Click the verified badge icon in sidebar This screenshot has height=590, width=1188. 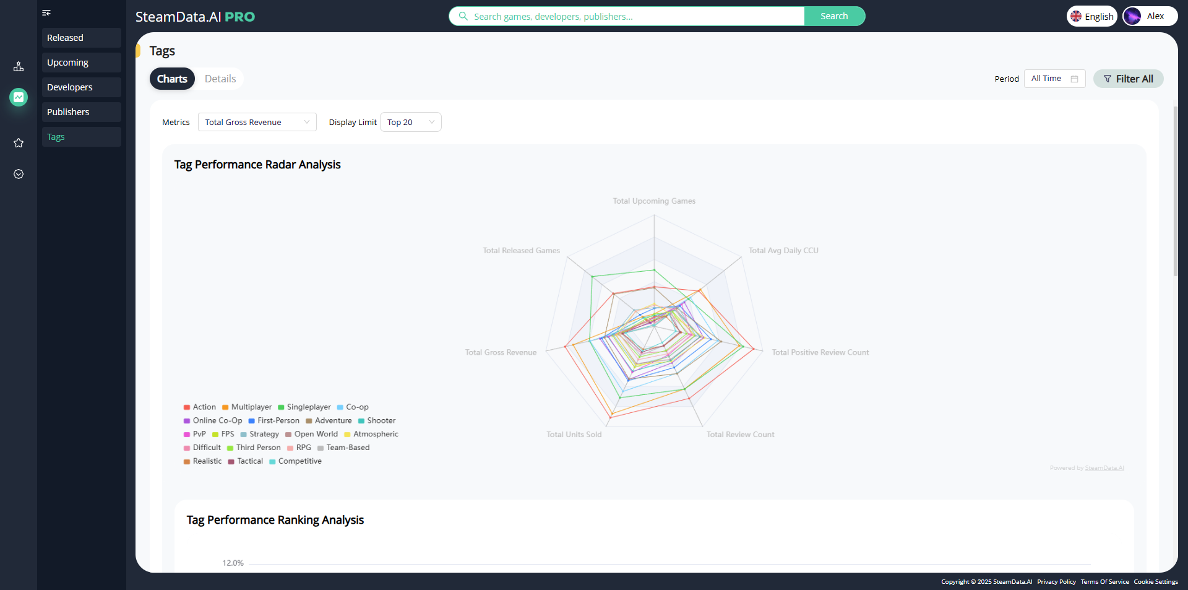19,174
